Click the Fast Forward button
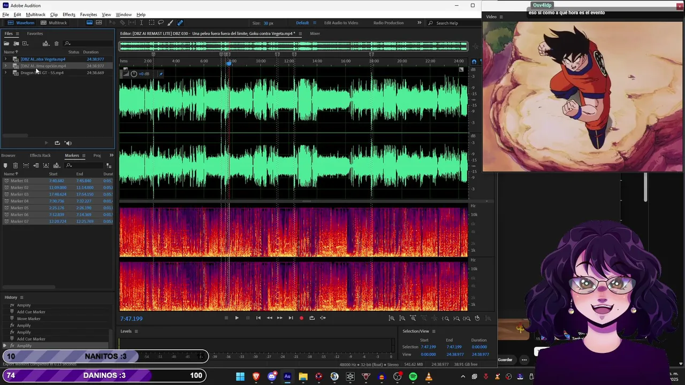Viewport: 685px width, 385px height. (x=279, y=318)
